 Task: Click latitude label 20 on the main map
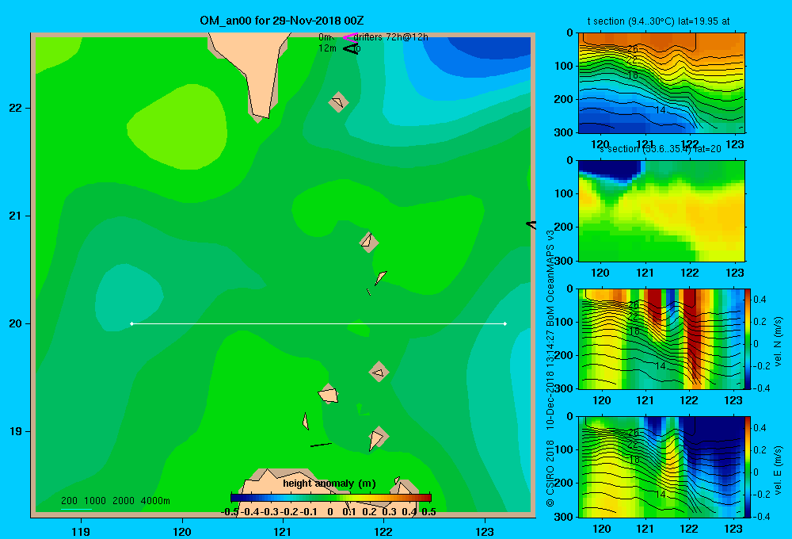pos(16,323)
